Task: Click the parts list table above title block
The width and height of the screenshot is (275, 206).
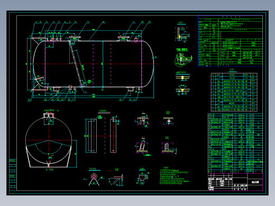Action: coord(235,144)
